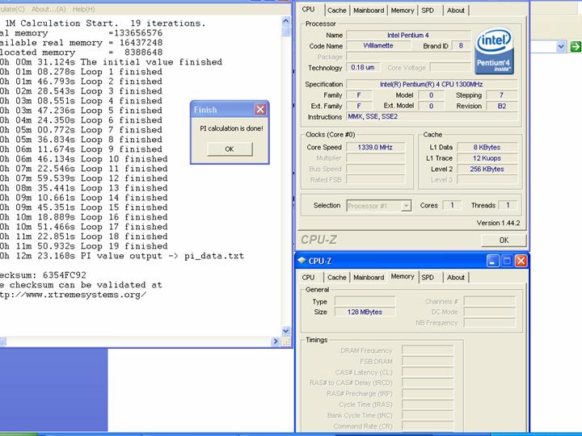Click the Code Name value Willamette
The image size is (582, 436).
(378, 45)
